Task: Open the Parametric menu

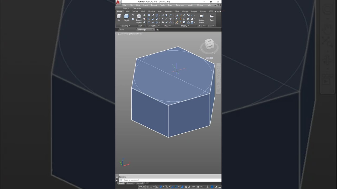Action: [x=137, y=8]
